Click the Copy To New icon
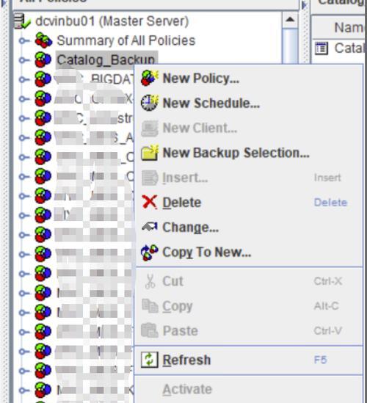The width and height of the screenshot is (367, 403). (x=150, y=252)
